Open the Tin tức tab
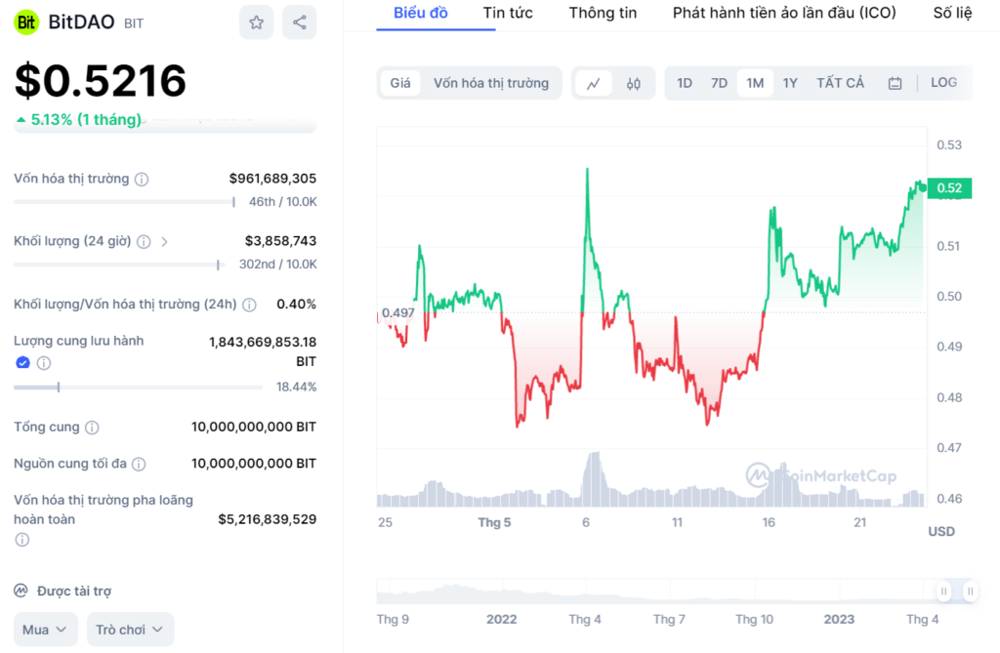The width and height of the screenshot is (1000, 653). (508, 13)
